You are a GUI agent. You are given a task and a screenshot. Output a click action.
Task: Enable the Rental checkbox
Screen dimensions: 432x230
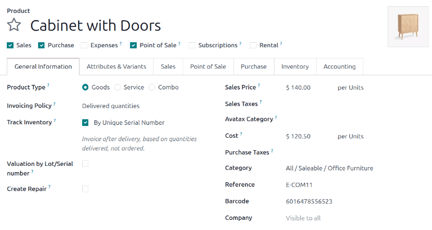pyautogui.click(x=253, y=45)
